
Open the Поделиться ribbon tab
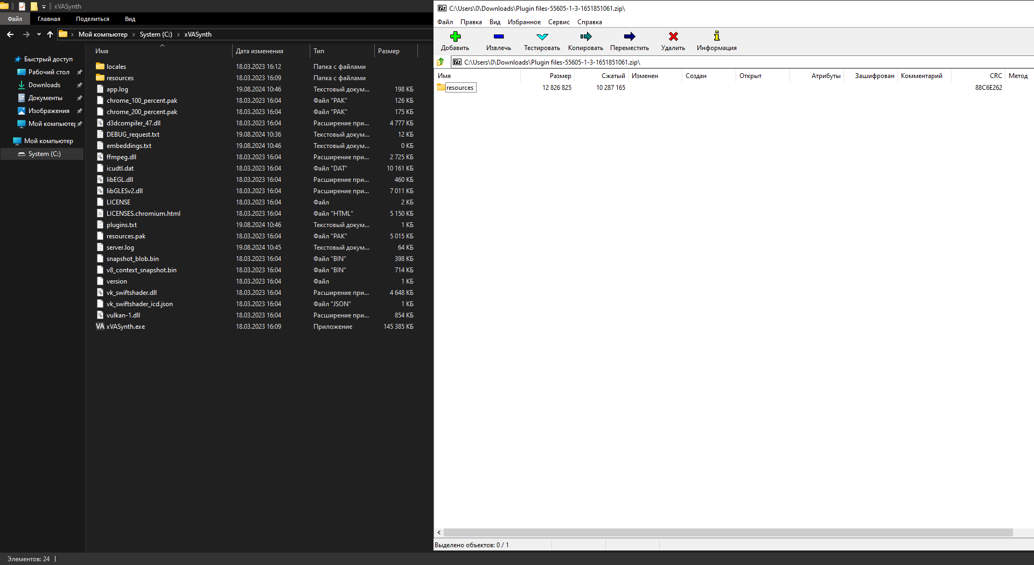[93, 19]
